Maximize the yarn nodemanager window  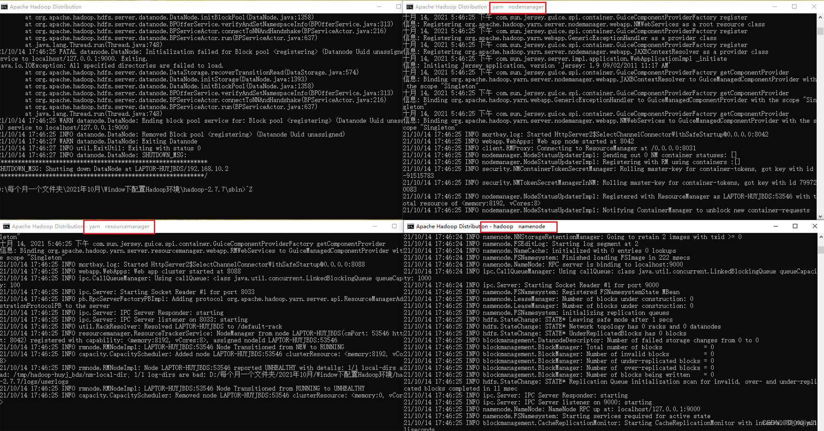pos(795,7)
